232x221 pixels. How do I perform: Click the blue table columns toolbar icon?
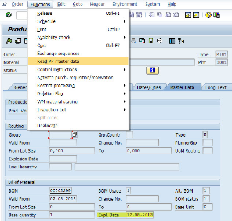tap(172, 41)
